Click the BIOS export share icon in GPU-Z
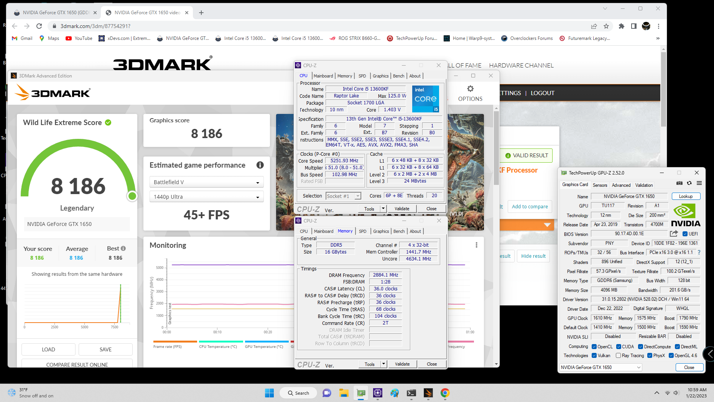 [674, 234]
